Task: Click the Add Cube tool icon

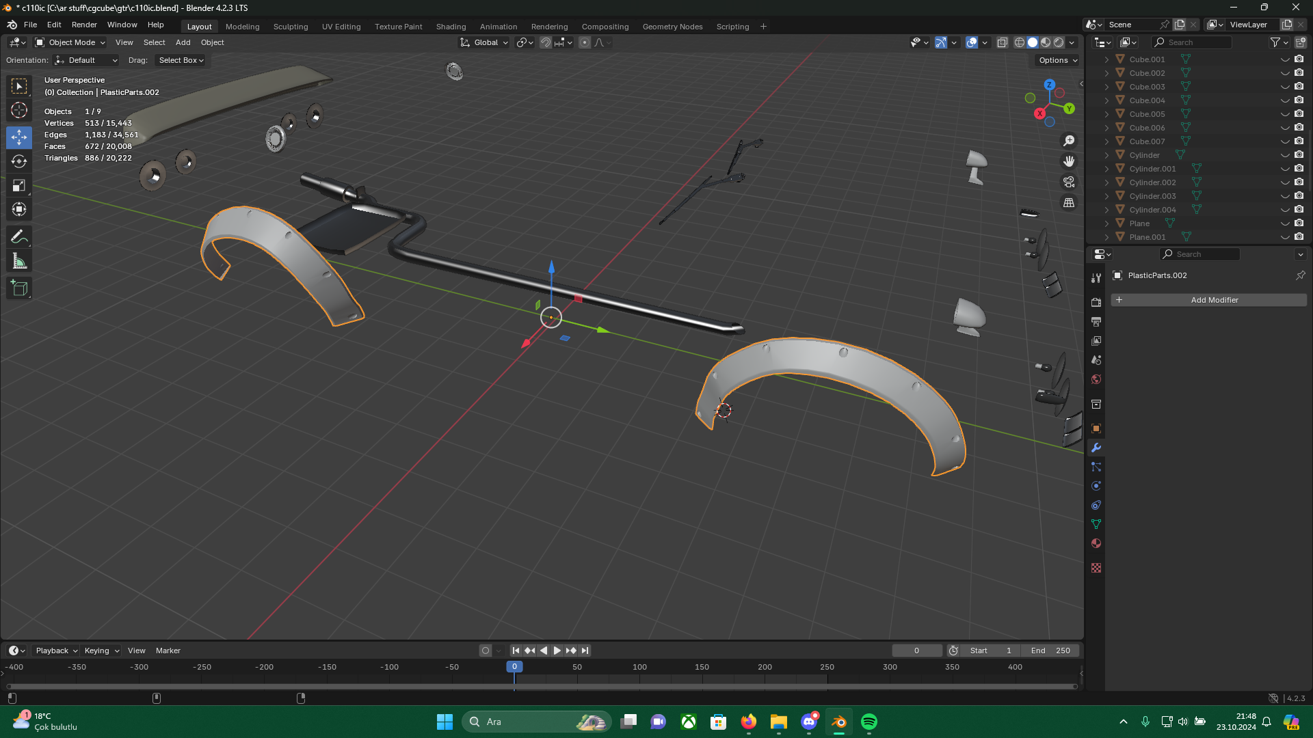Action: 19,288
